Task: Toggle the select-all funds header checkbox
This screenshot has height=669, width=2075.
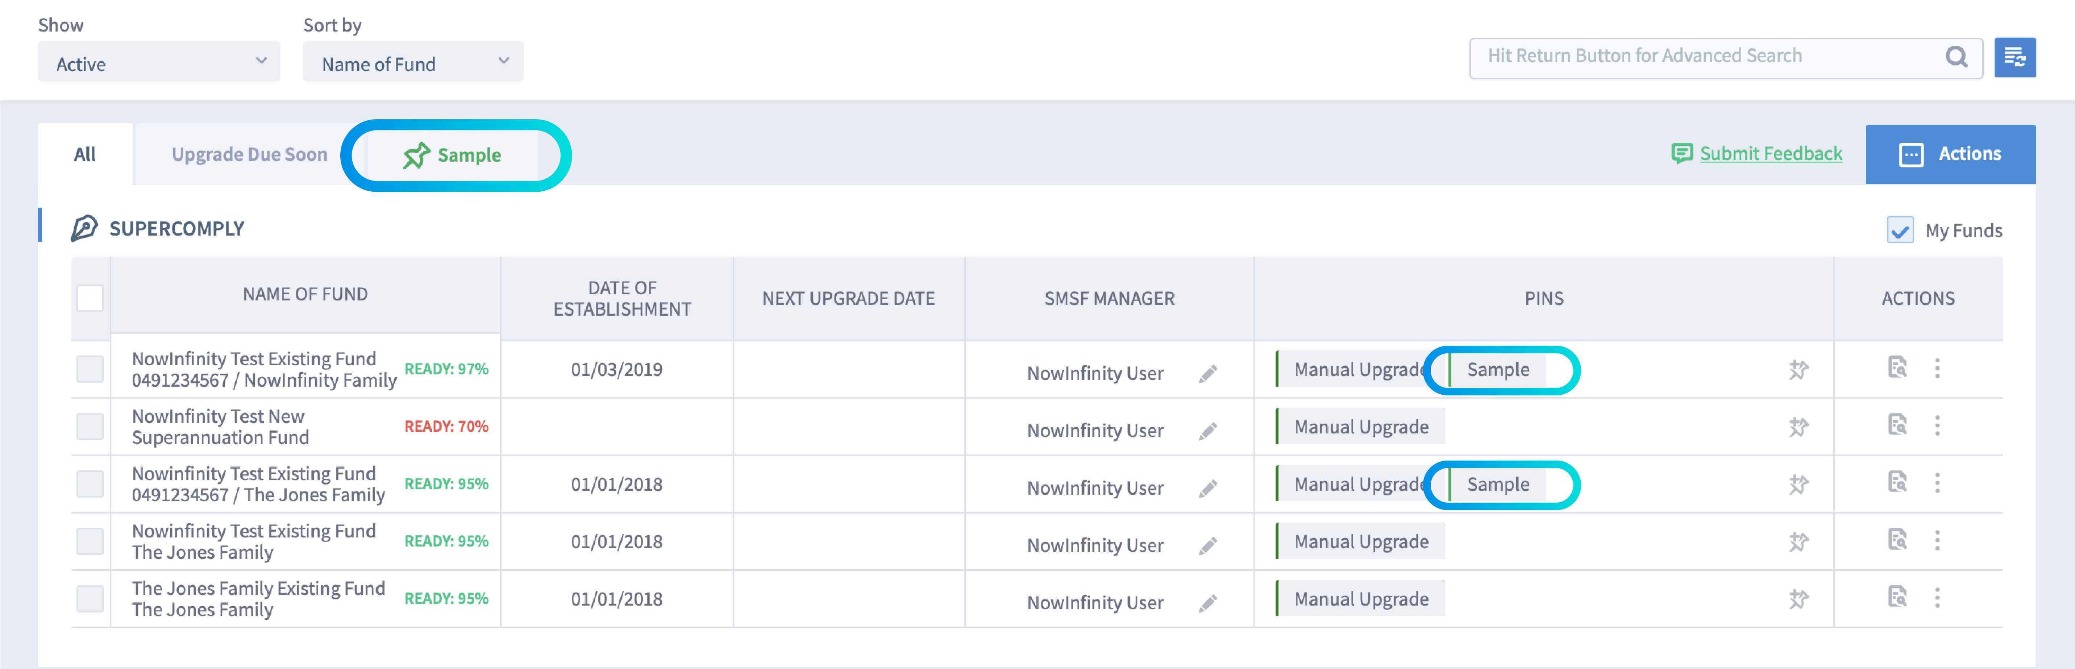Action: click(90, 298)
